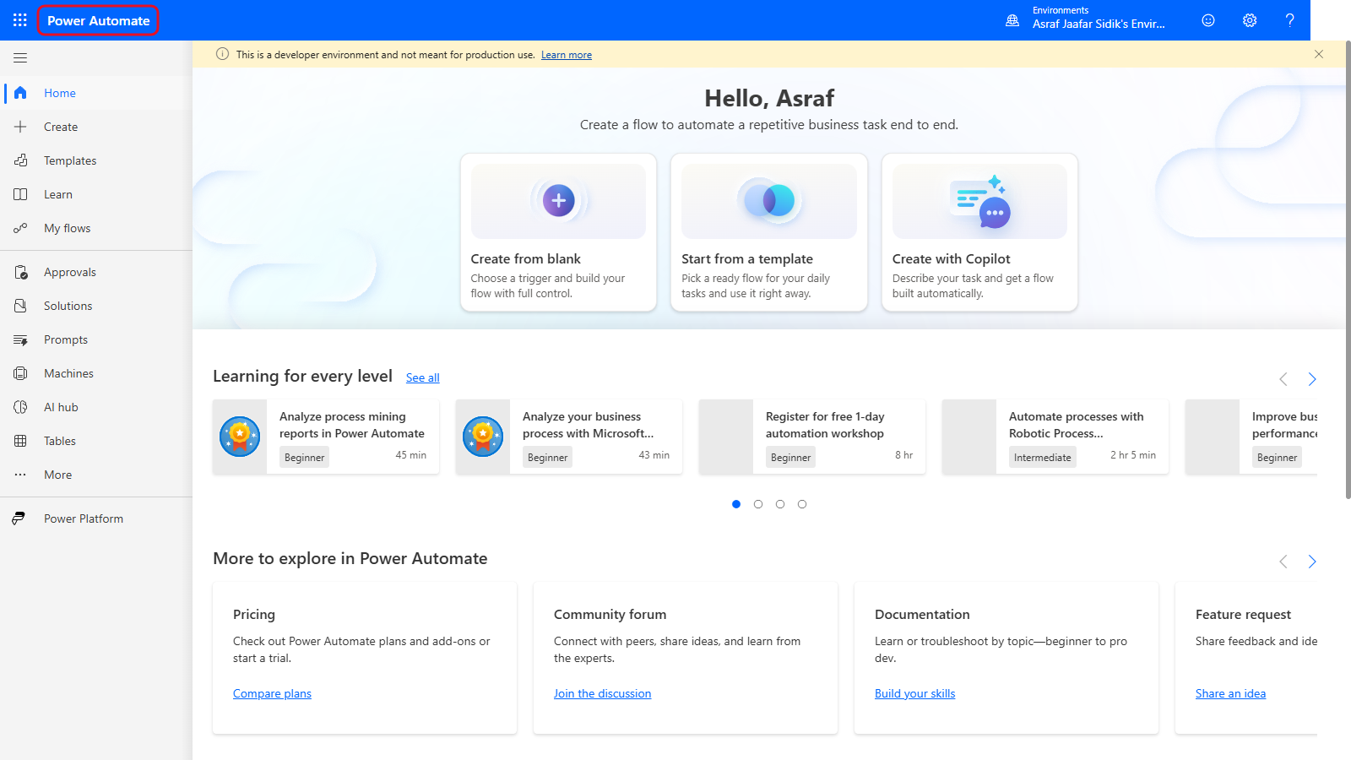Open Solutions in the navigation menu
Viewport: 1351px width, 760px height.
[x=96, y=306]
